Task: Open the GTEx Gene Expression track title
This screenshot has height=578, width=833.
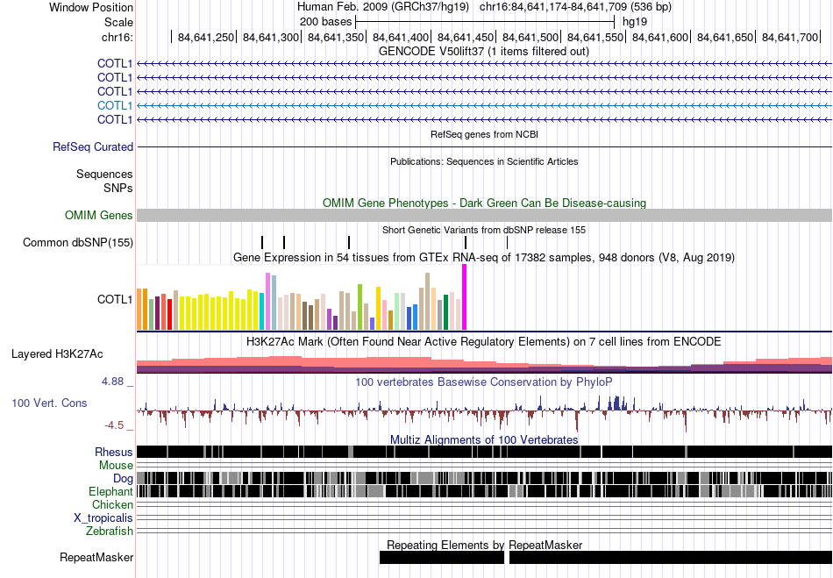Action: point(484,258)
